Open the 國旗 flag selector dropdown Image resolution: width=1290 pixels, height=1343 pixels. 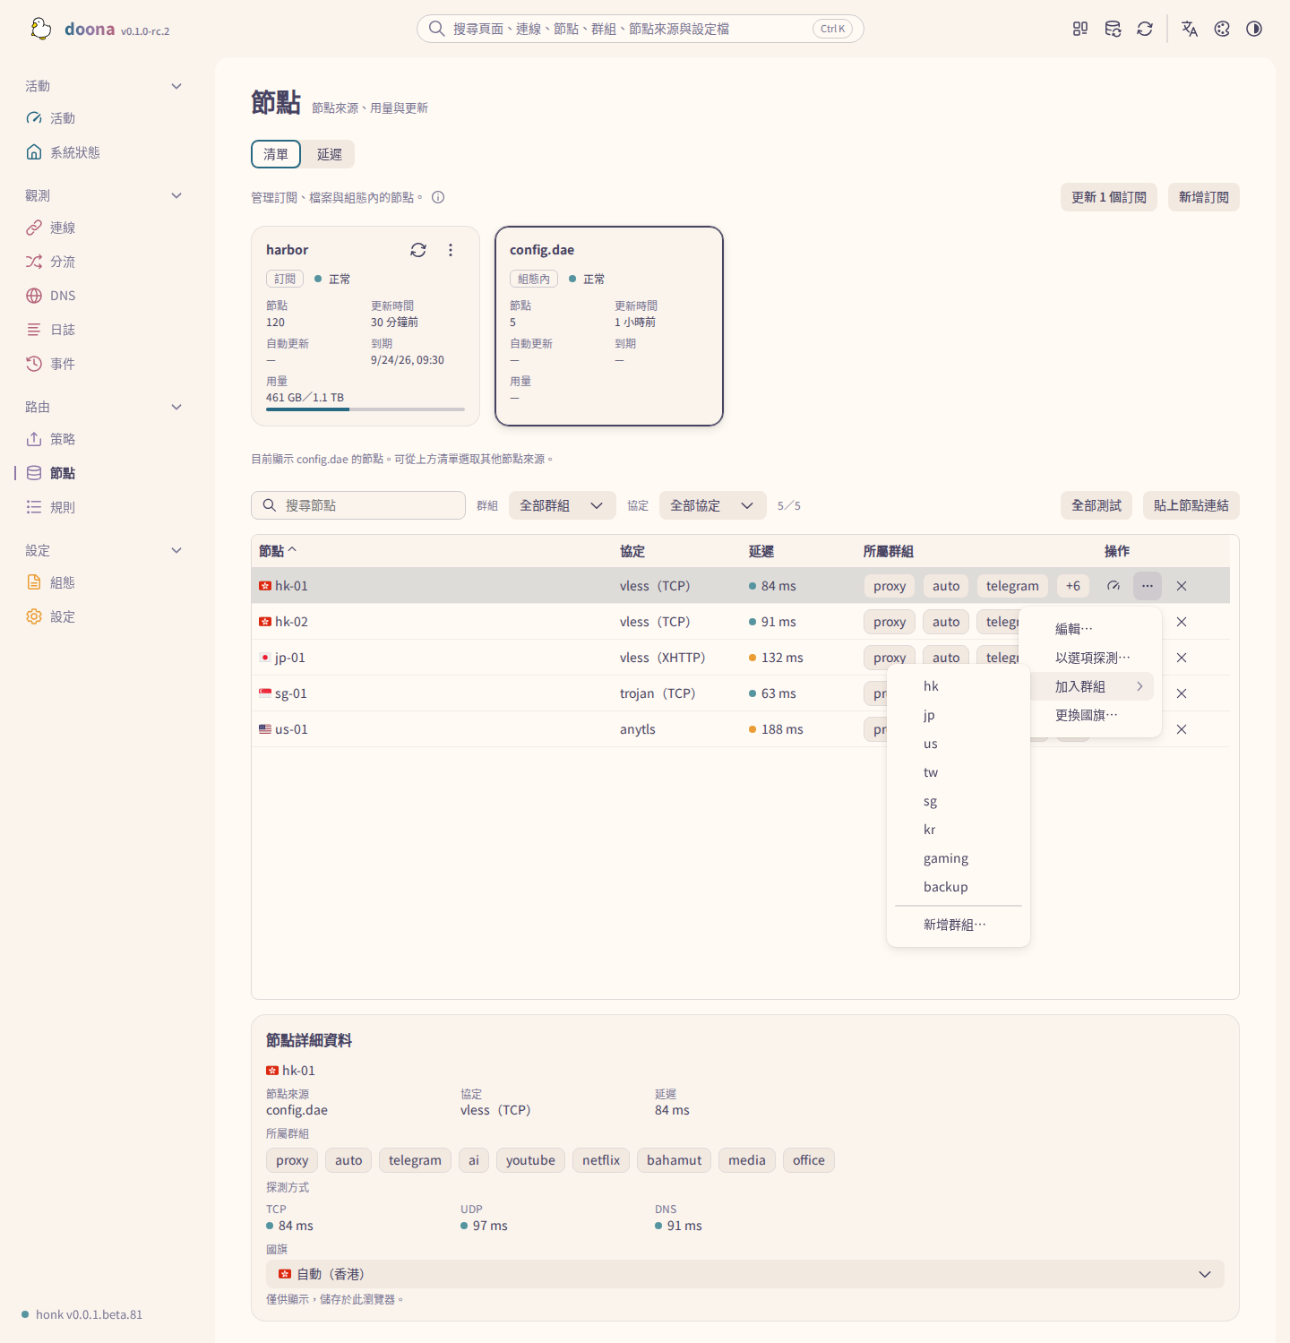point(745,1274)
